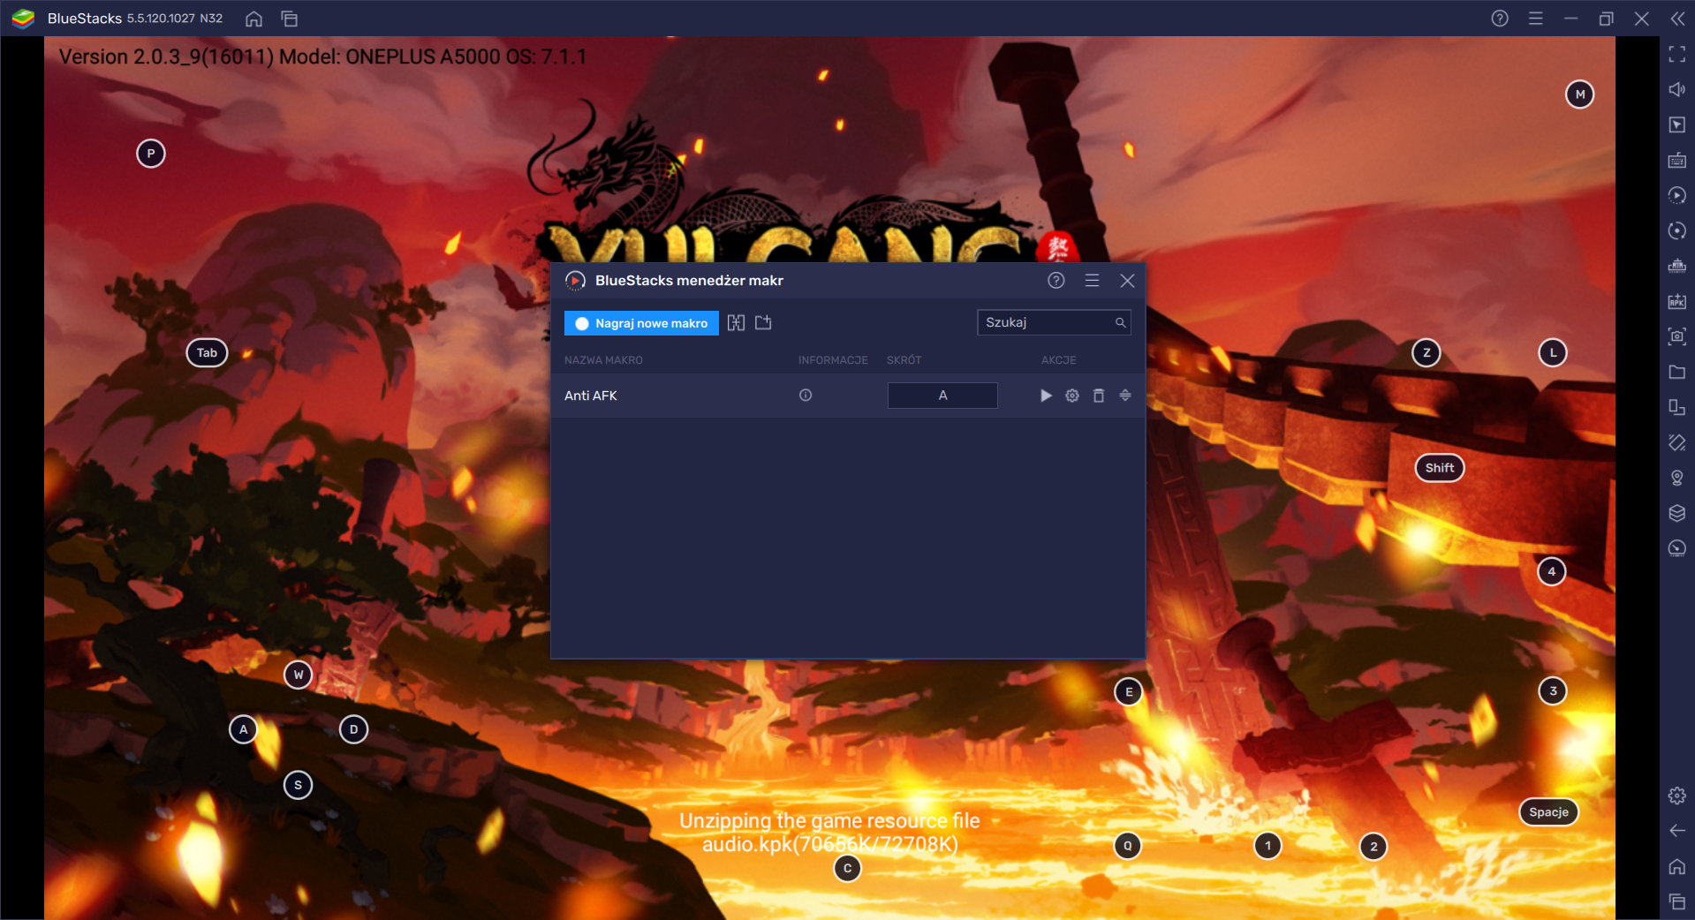Click the Android back arrow in sidebar
Image resolution: width=1695 pixels, height=920 pixels.
pos(1677,831)
